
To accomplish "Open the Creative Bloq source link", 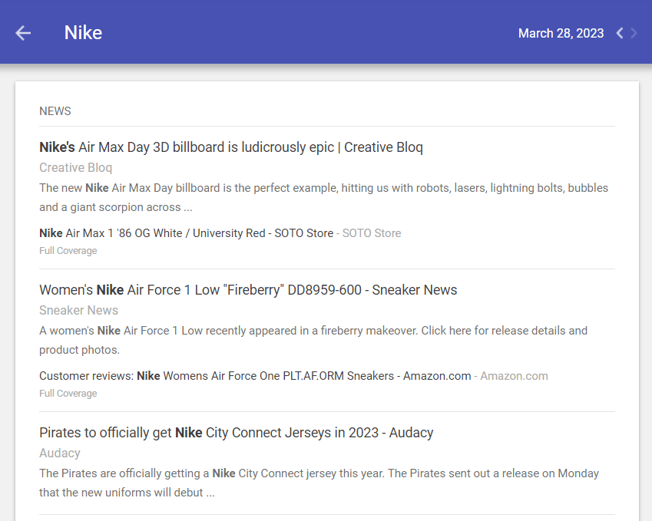I will (76, 167).
